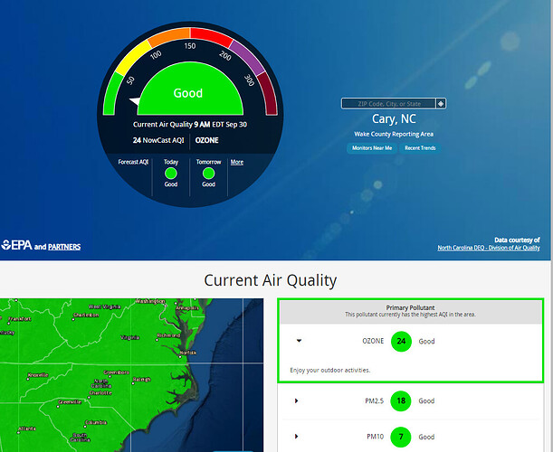This screenshot has height=452, width=553.
Task: Click the orange segment of the AQI gauge
Action: [169, 36]
